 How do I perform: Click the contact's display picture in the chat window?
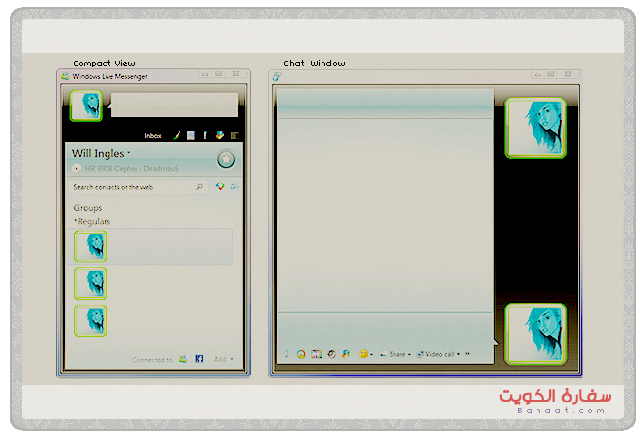[535, 127]
